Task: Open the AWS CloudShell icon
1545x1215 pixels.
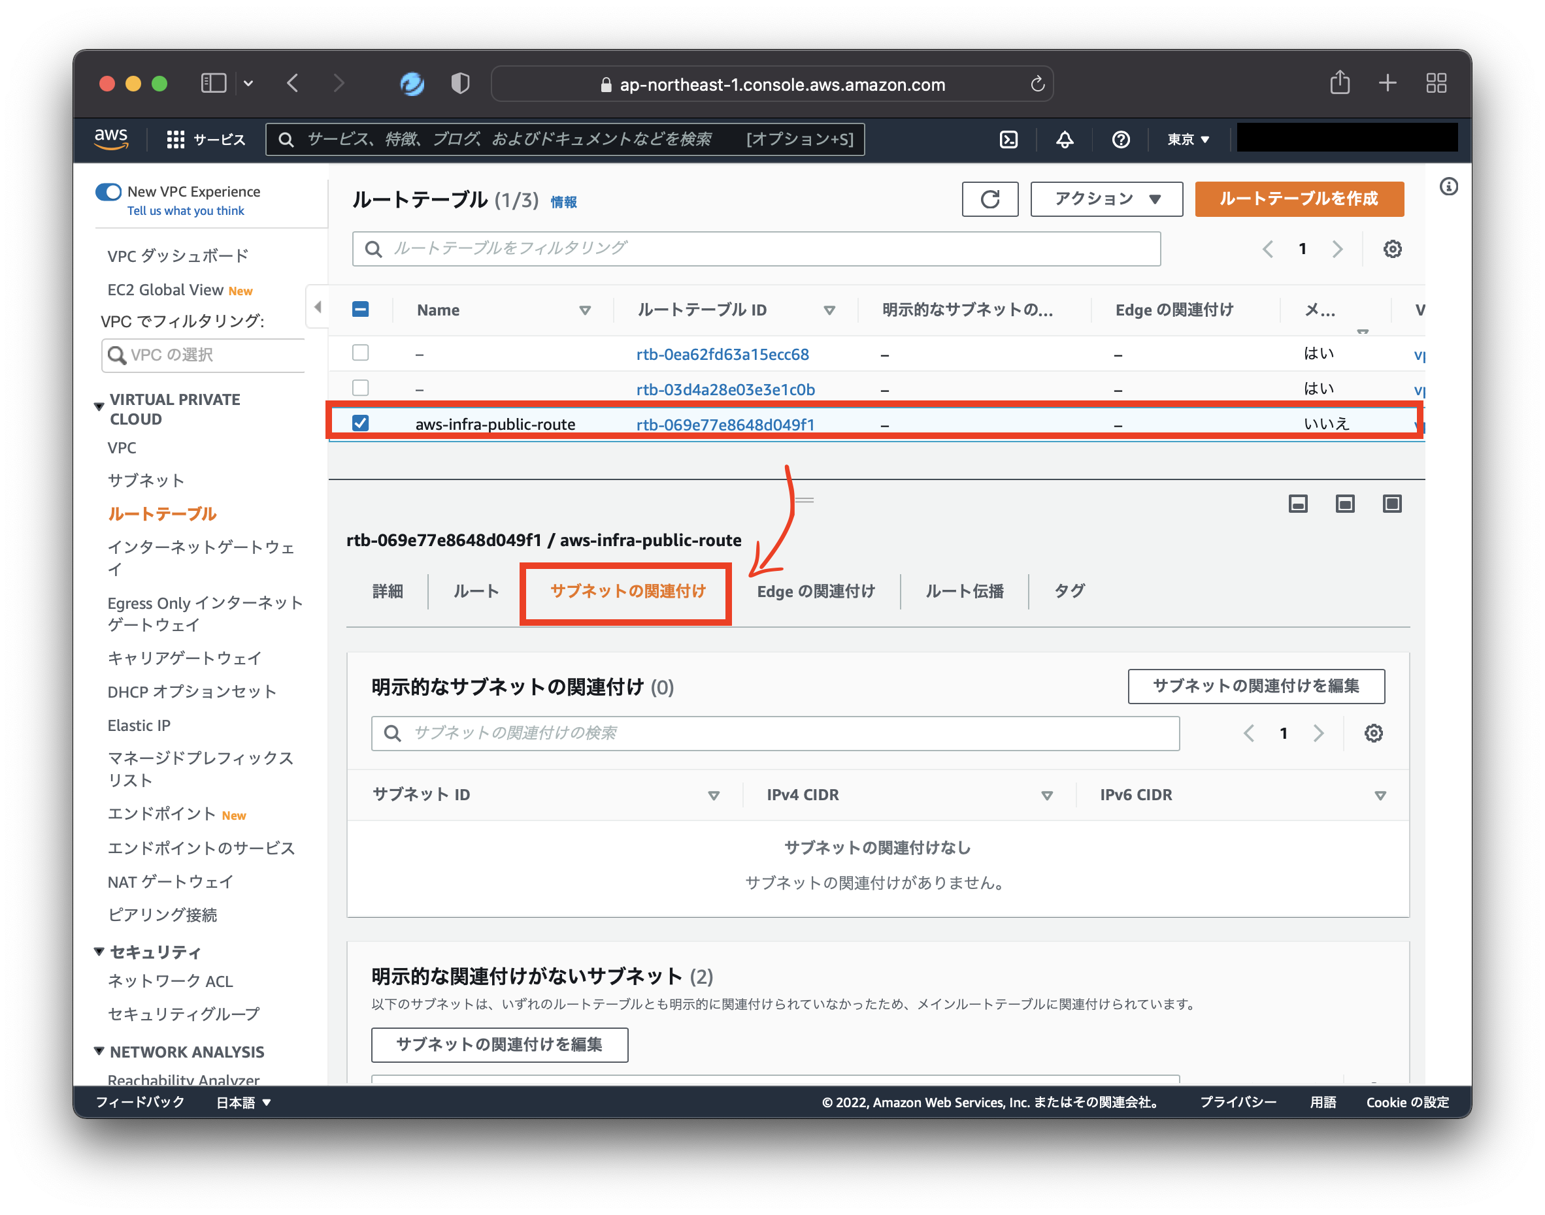Action: [x=1008, y=139]
